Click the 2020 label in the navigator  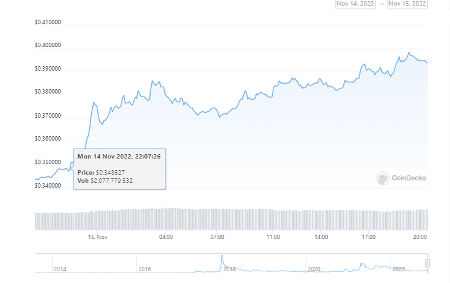314,269
